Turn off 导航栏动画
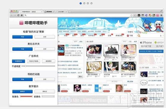This screenshot has width=166, height=109. 45,79
